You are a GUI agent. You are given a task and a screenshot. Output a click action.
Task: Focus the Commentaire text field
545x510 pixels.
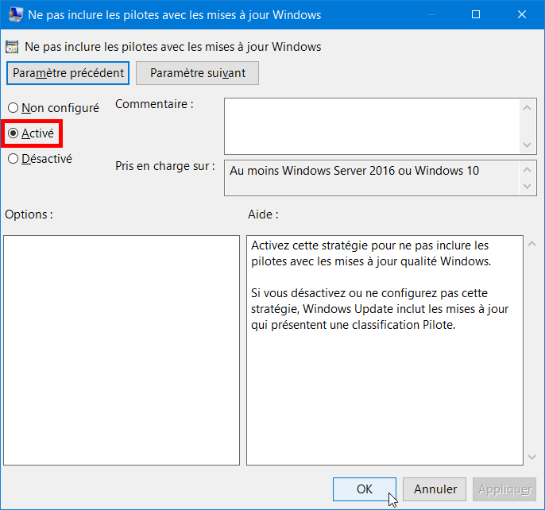(372, 126)
